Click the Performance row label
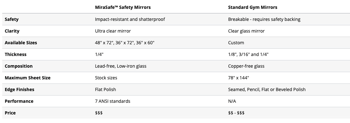The height and width of the screenshot is (123, 350). 19,101
